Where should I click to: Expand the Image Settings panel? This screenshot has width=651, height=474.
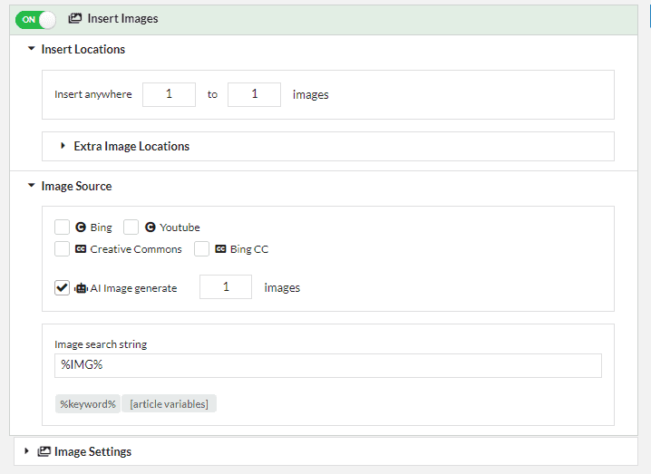point(26,450)
